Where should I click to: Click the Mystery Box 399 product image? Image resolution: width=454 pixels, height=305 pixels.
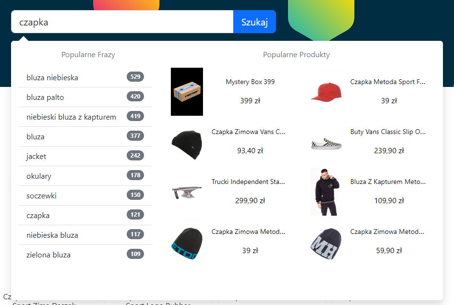pyautogui.click(x=187, y=92)
